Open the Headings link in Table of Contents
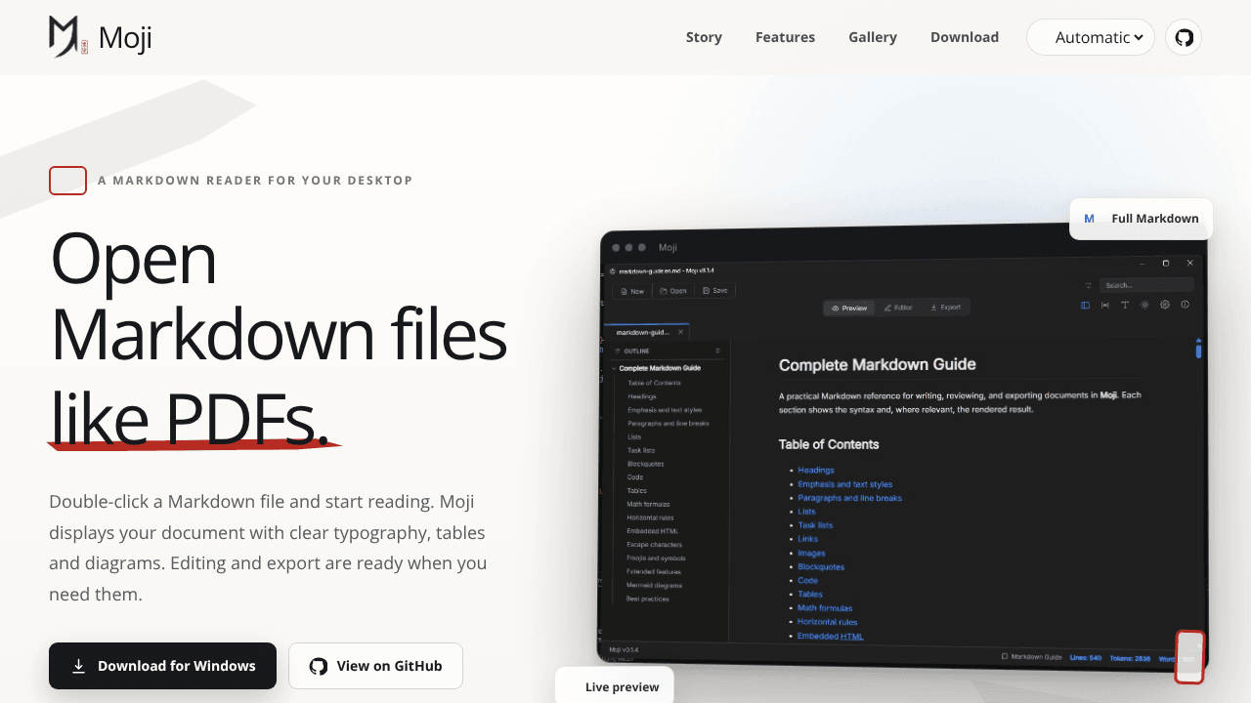 tap(816, 471)
